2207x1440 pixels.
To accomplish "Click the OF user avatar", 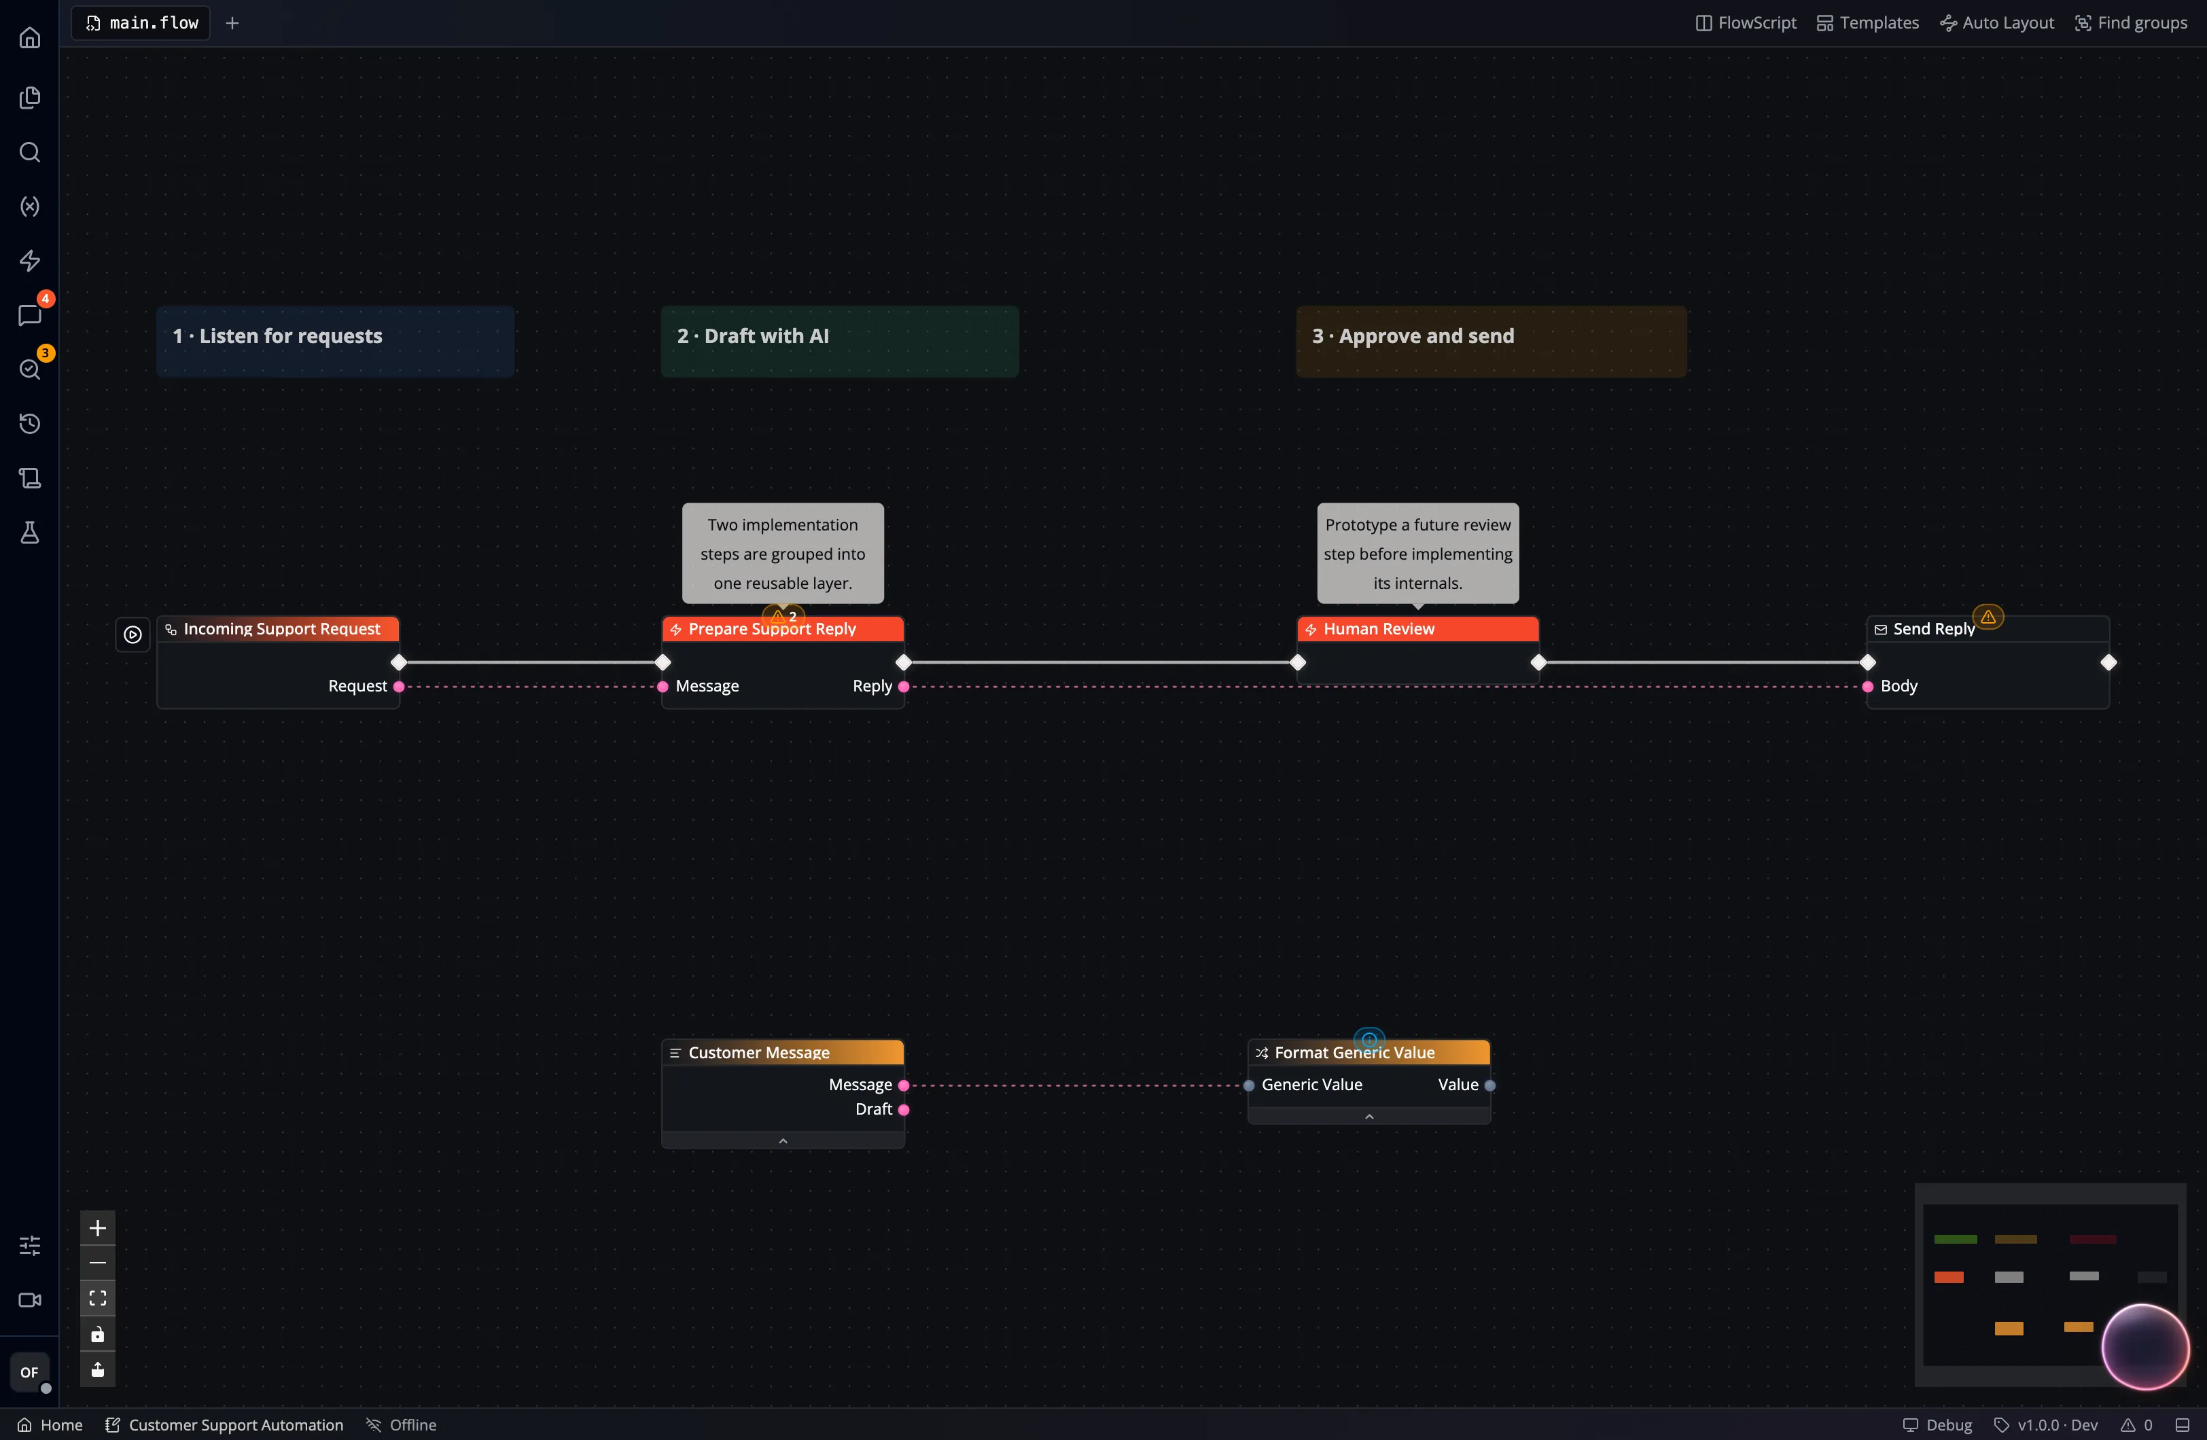I will click(x=30, y=1372).
